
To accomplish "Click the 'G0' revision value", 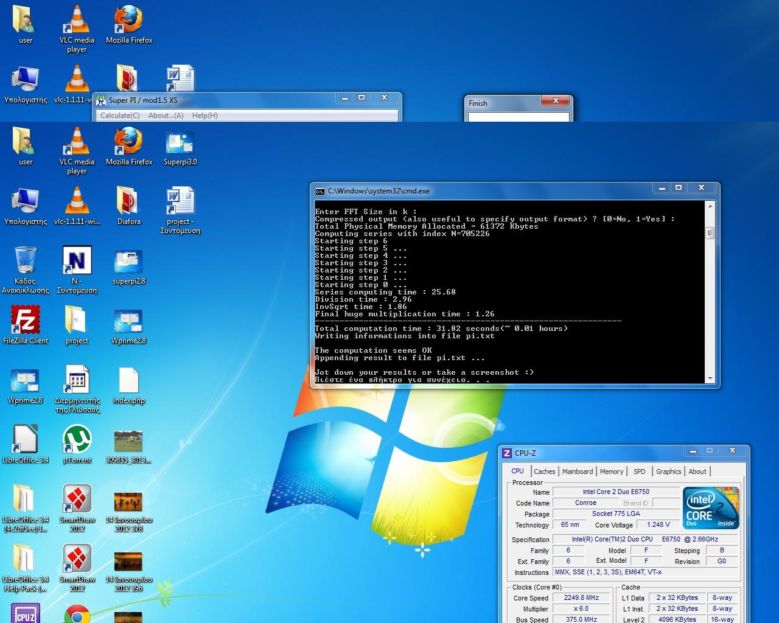I will point(722,561).
